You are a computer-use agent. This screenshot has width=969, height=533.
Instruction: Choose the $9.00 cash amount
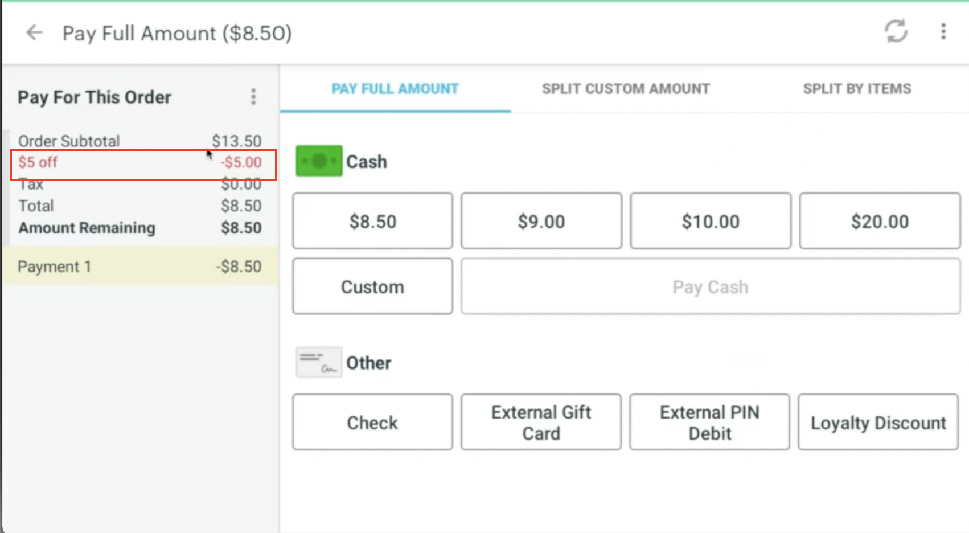tap(541, 221)
